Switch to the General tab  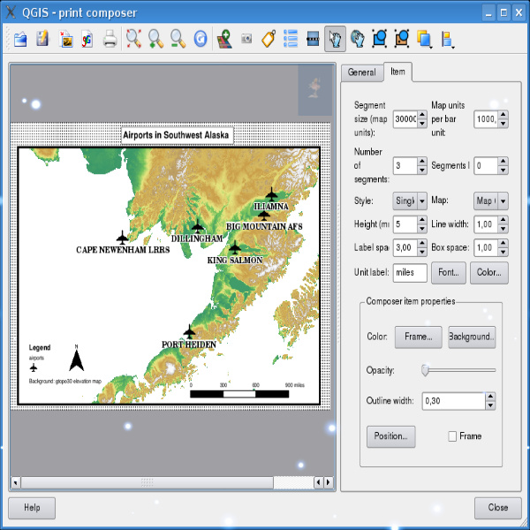click(361, 72)
